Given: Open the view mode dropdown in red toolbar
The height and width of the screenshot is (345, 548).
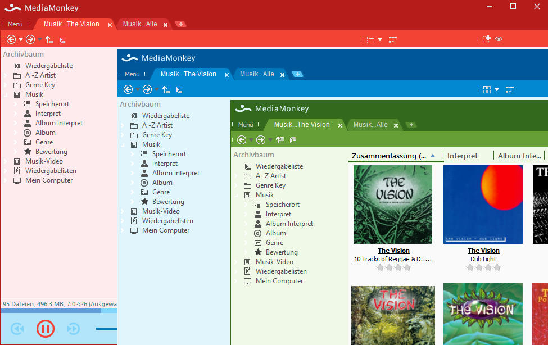Looking at the screenshot, I should pos(380,39).
